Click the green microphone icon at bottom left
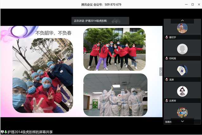 click(x=6, y=132)
